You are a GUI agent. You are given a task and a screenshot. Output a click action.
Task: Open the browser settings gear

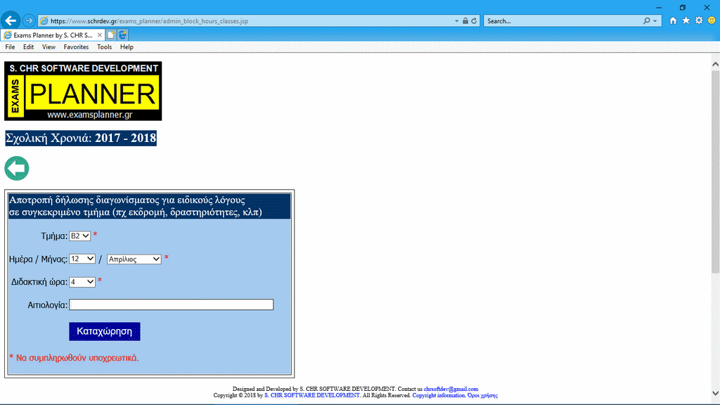[699, 21]
